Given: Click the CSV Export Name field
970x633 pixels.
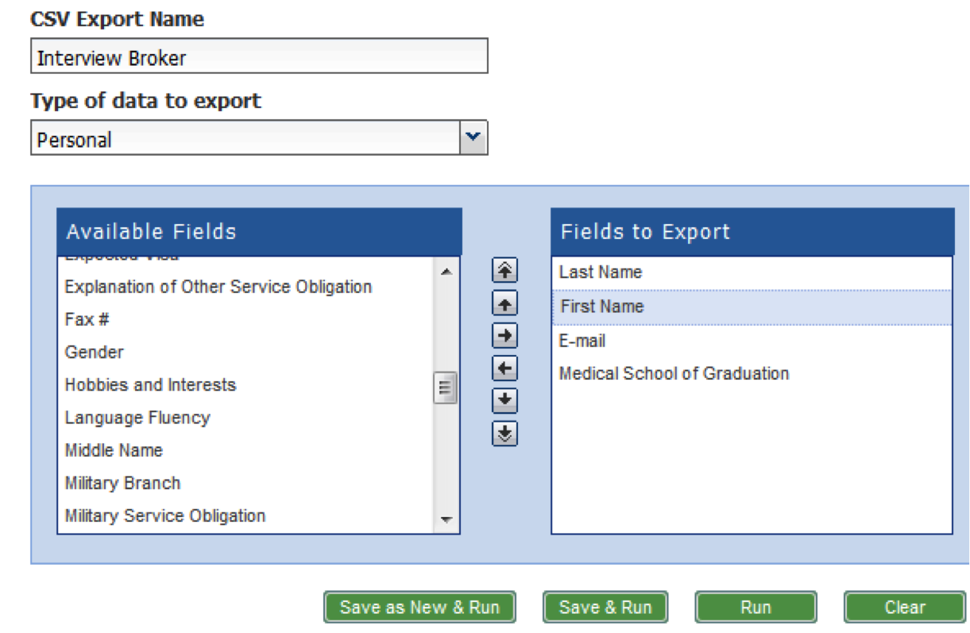Looking at the screenshot, I should tap(259, 57).
